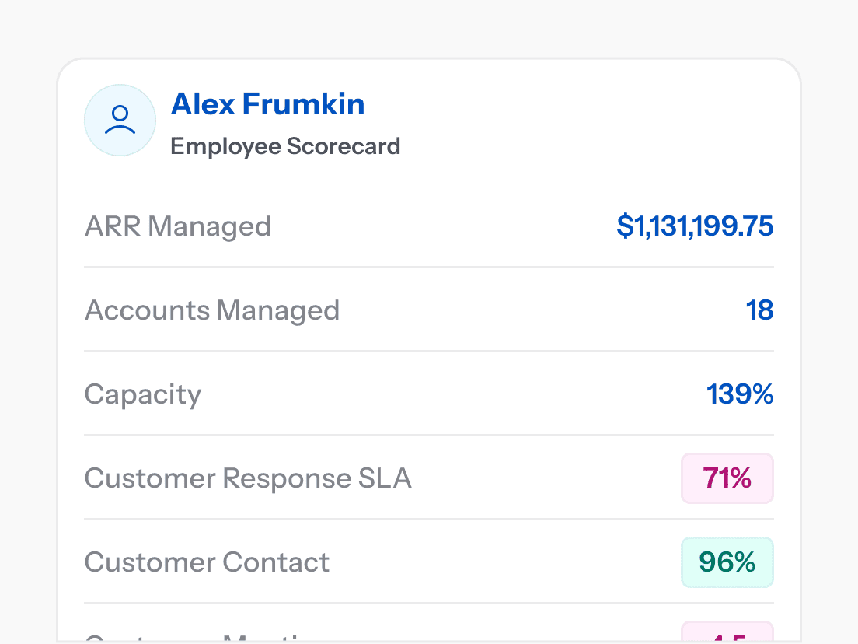858x644 pixels.
Task: Click the green 96% badge
Action: tap(727, 562)
